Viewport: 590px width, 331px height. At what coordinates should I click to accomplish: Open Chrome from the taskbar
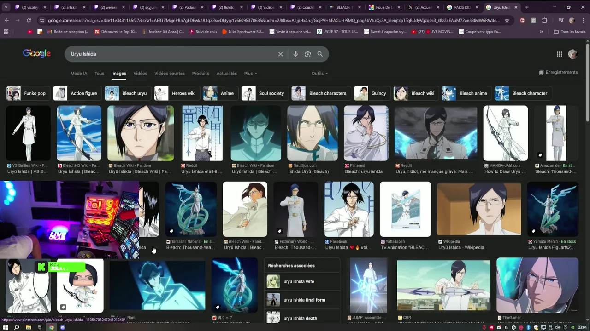pos(51,327)
